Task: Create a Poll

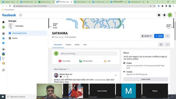Action: (107, 61)
